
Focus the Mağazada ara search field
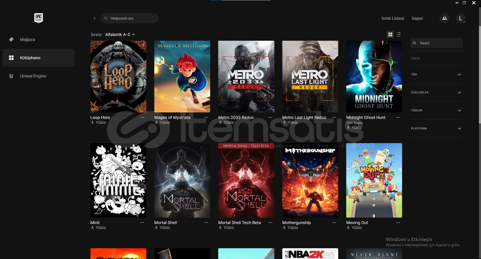130,18
